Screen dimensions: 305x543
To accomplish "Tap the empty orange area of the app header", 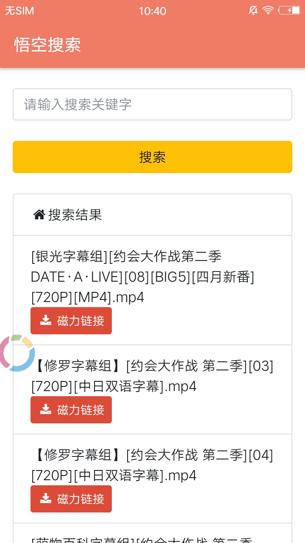I will point(203,45).
